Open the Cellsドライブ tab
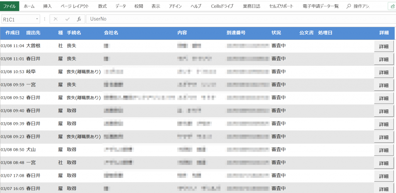 point(222,6)
